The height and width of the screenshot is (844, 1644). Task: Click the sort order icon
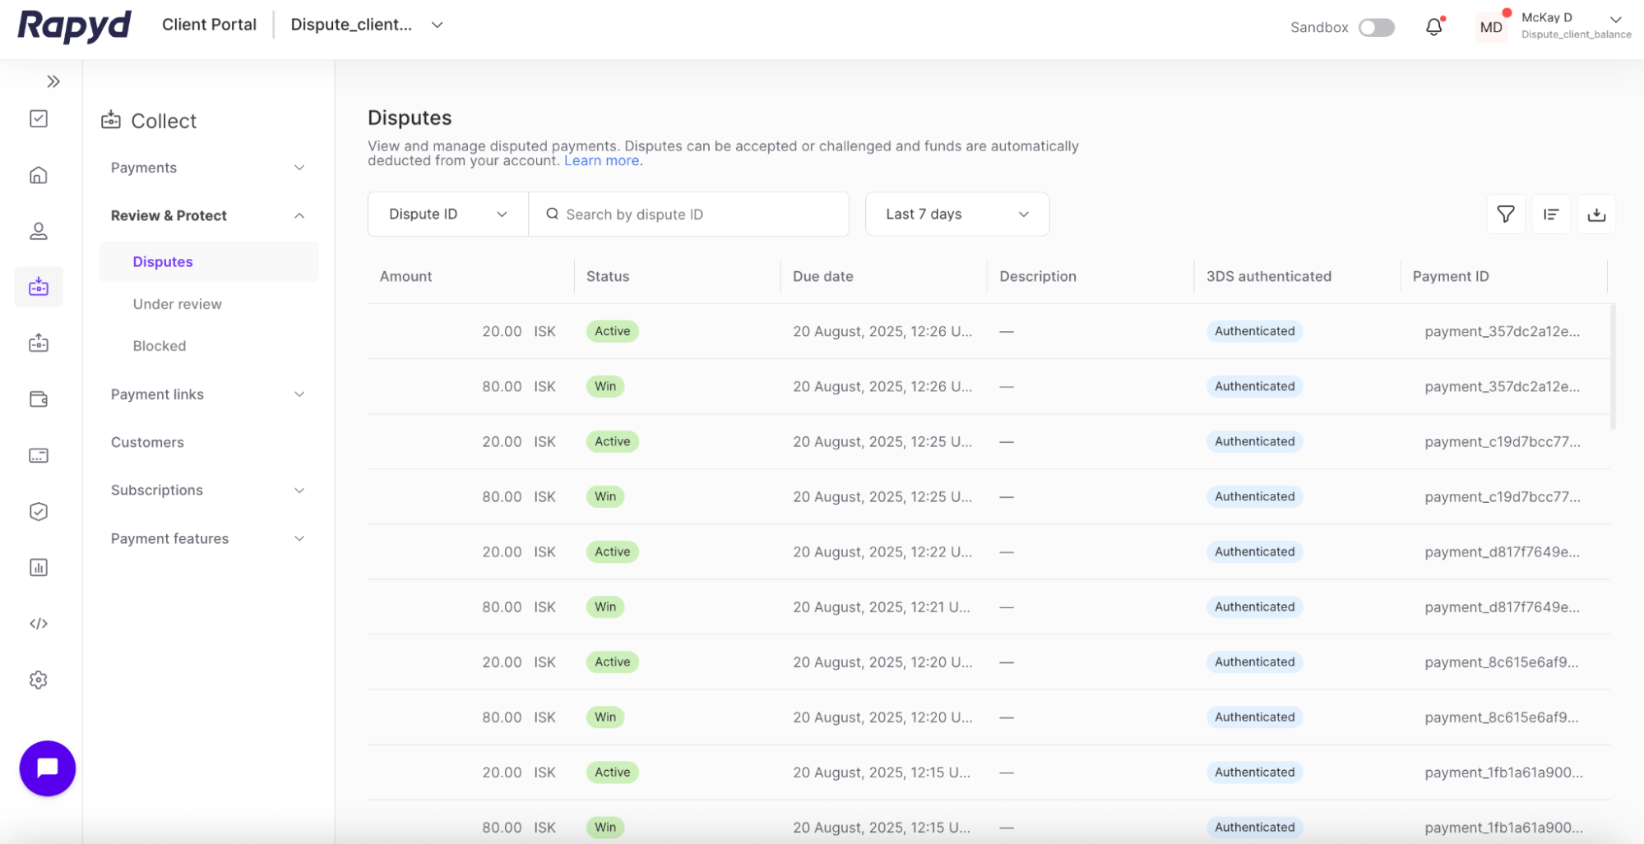click(1550, 214)
